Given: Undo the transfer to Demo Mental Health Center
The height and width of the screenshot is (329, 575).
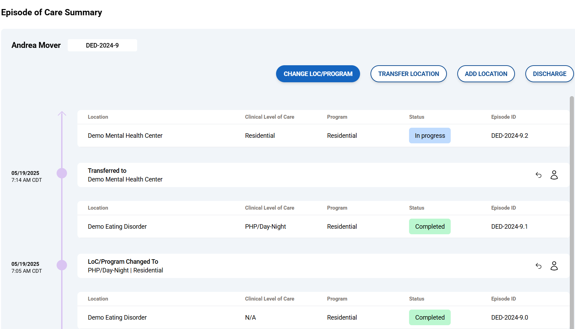Looking at the screenshot, I should [x=539, y=175].
